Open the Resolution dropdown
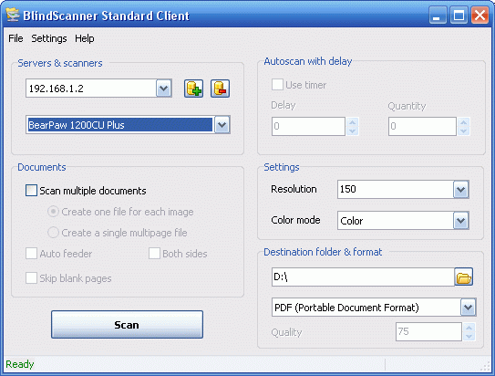 [461, 190]
